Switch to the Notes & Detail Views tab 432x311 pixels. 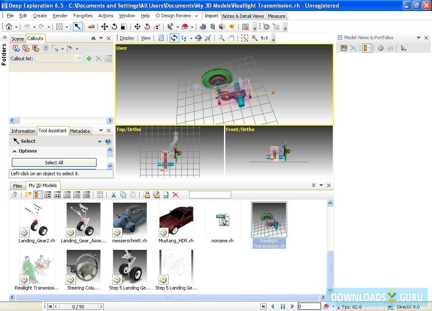click(x=243, y=16)
